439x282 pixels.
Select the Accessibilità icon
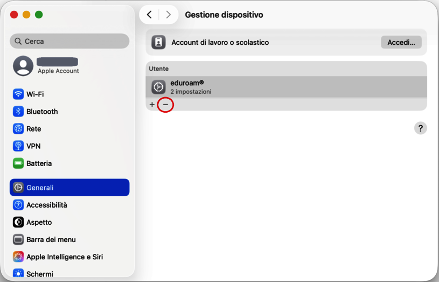[18, 205]
